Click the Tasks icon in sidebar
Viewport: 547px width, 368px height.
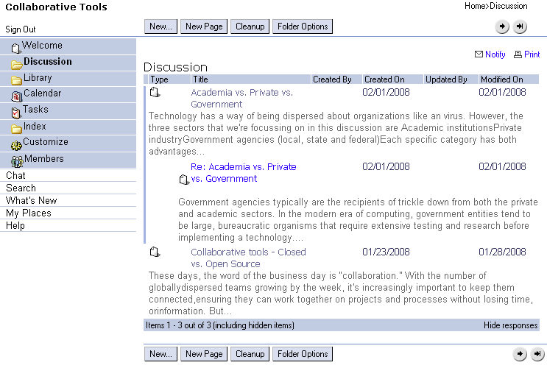coord(16,112)
